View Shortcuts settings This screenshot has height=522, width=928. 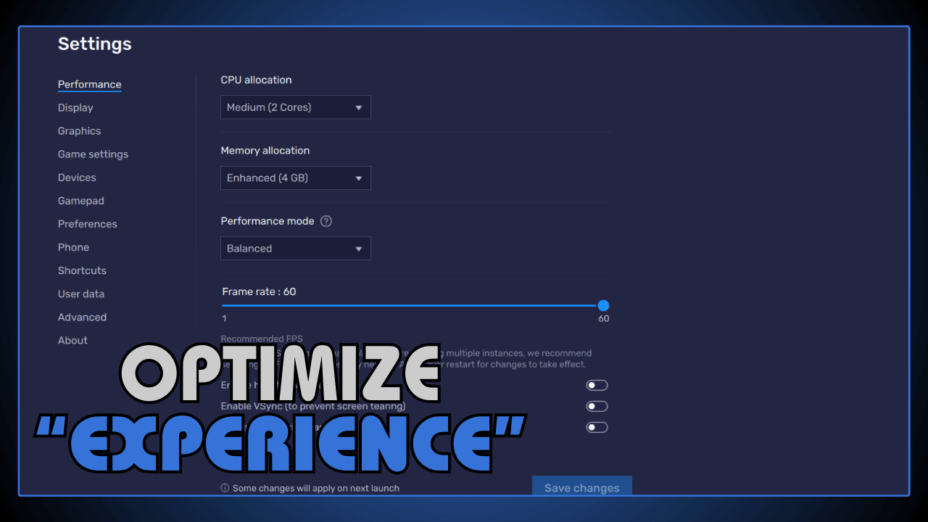click(82, 270)
